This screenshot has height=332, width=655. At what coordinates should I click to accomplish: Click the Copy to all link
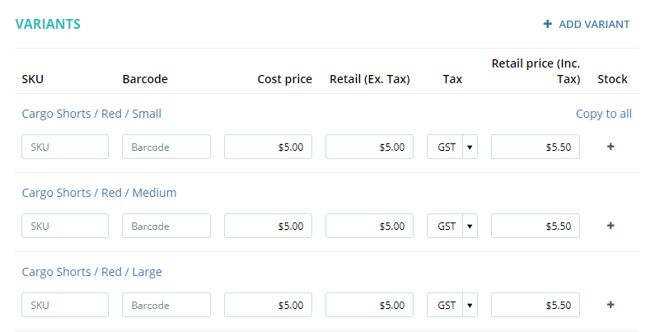[x=603, y=114]
